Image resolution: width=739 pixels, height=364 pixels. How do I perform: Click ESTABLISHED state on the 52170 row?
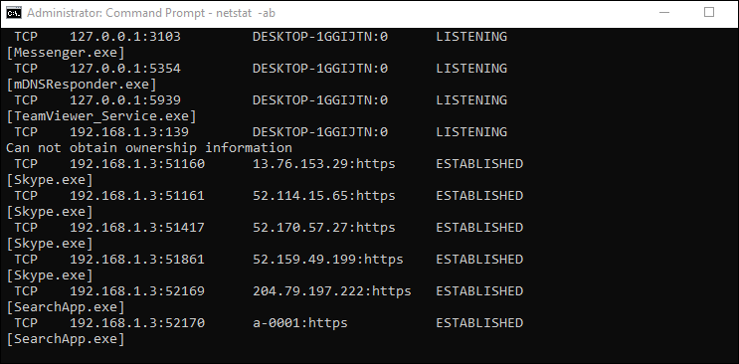[479, 323]
